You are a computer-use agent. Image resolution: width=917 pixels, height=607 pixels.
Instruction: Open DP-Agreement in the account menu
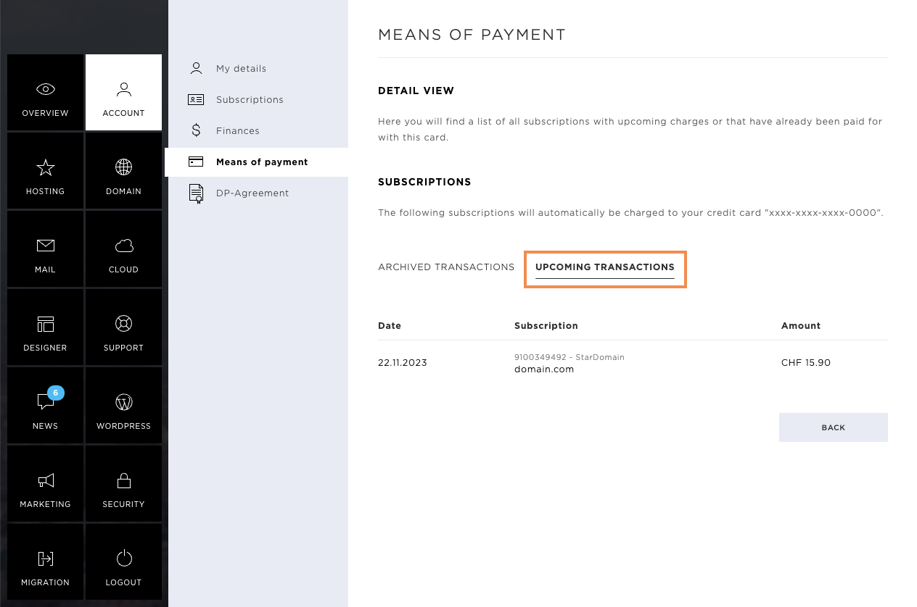click(x=252, y=193)
